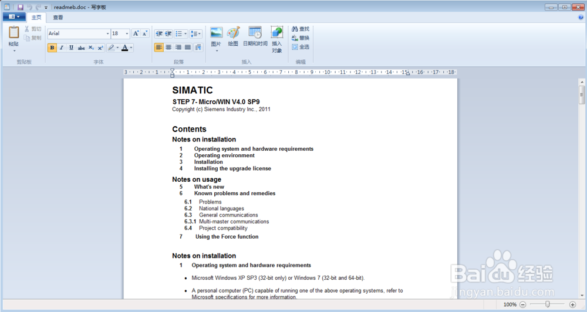
Task: Click 'Operating environment' contents line
Action: tap(224, 155)
